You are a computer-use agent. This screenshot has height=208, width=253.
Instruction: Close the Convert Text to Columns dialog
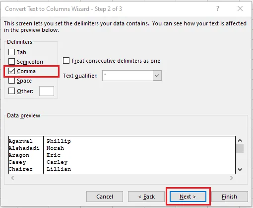point(240,8)
